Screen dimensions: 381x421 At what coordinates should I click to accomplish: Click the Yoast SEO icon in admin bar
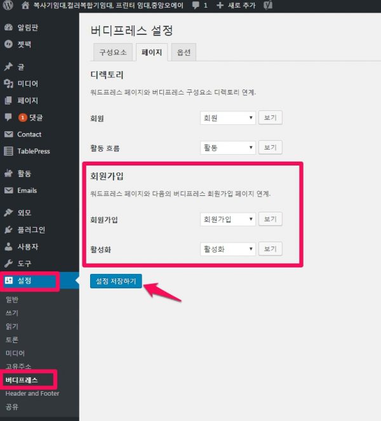tap(268, 5)
